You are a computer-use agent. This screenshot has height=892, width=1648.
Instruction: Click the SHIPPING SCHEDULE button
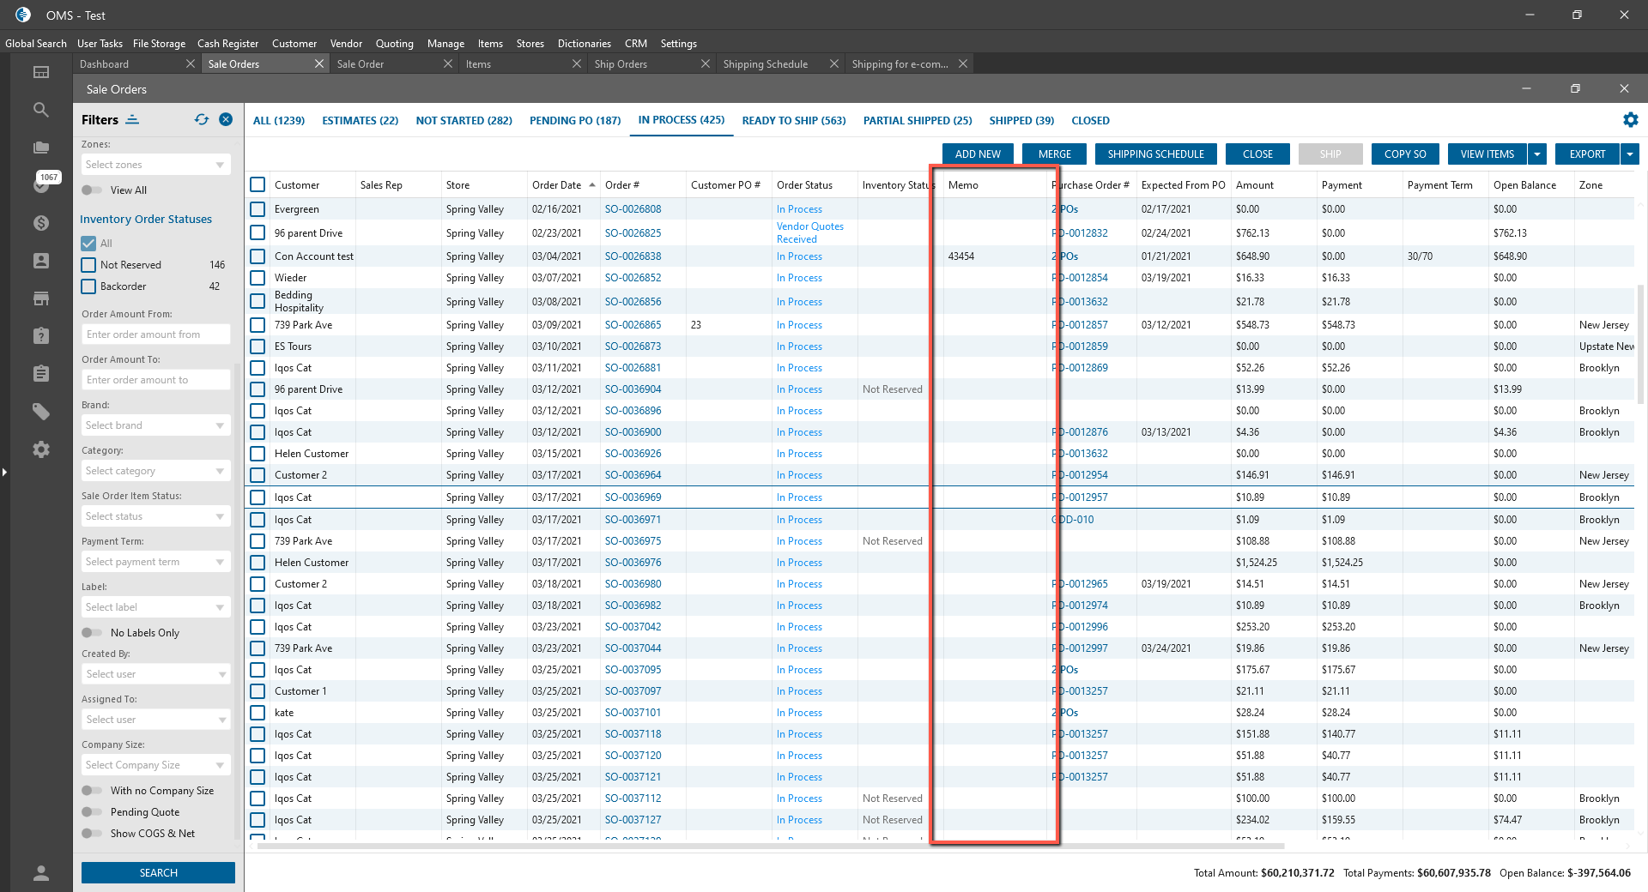1155,154
